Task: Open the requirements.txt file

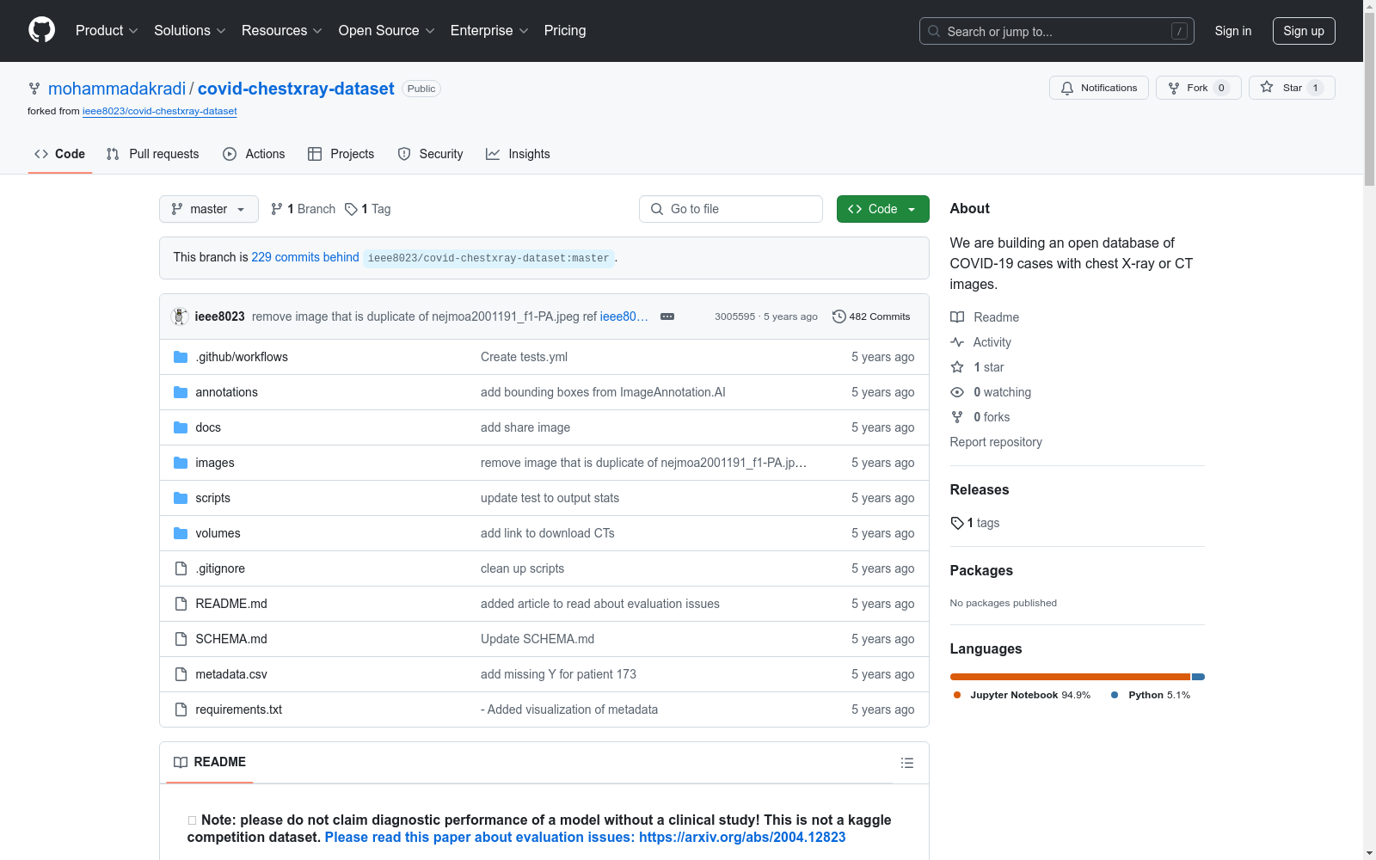Action: [x=238, y=709]
